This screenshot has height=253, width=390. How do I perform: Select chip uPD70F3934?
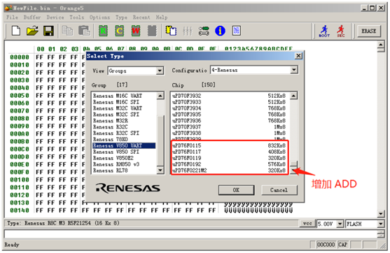(229, 108)
